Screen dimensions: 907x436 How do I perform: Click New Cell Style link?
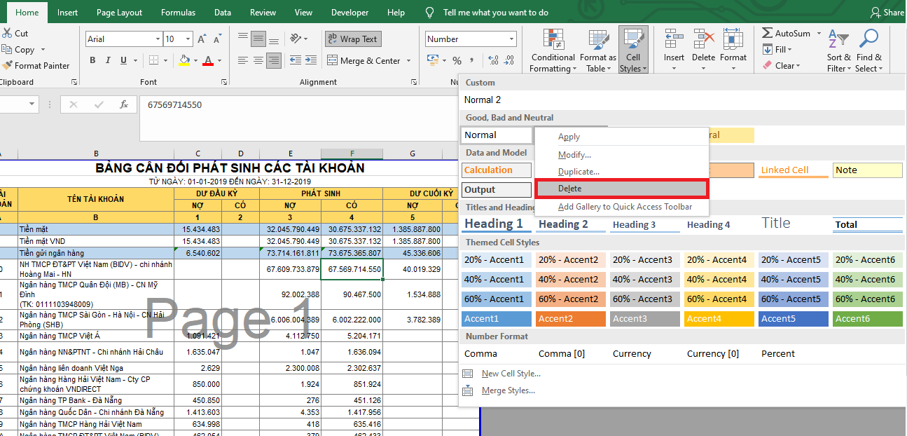pyautogui.click(x=511, y=374)
